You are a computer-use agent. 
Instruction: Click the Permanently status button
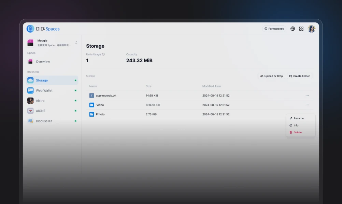pos(274,29)
